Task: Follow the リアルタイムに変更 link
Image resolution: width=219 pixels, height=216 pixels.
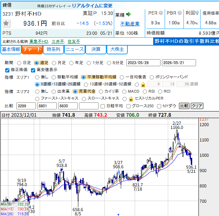Action: click(x=92, y=6)
